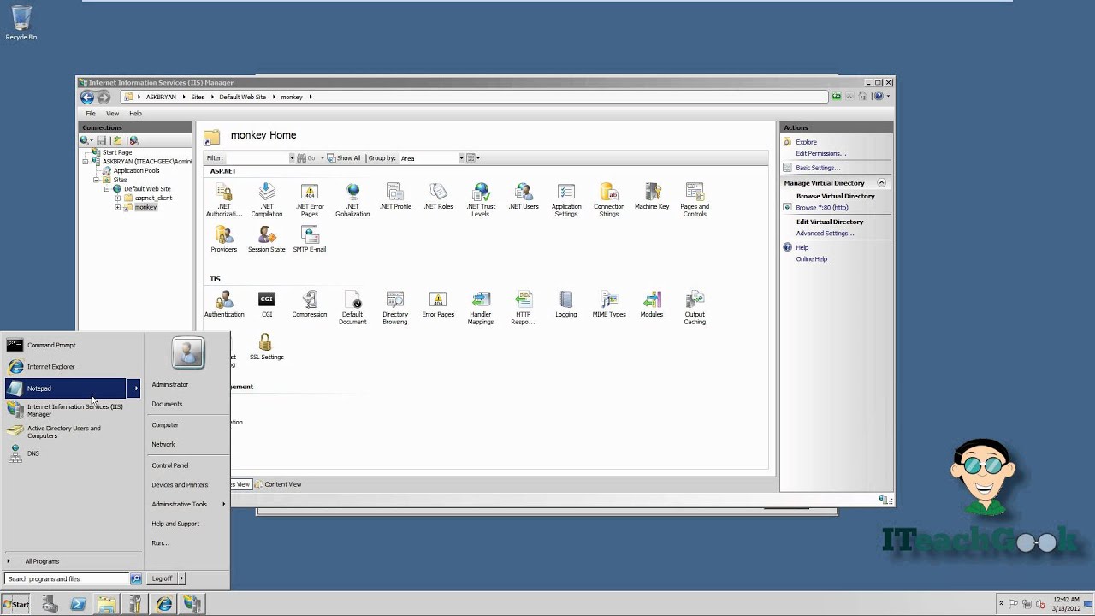Open Connection Strings feature
The height and width of the screenshot is (616, 1095).
609,199
